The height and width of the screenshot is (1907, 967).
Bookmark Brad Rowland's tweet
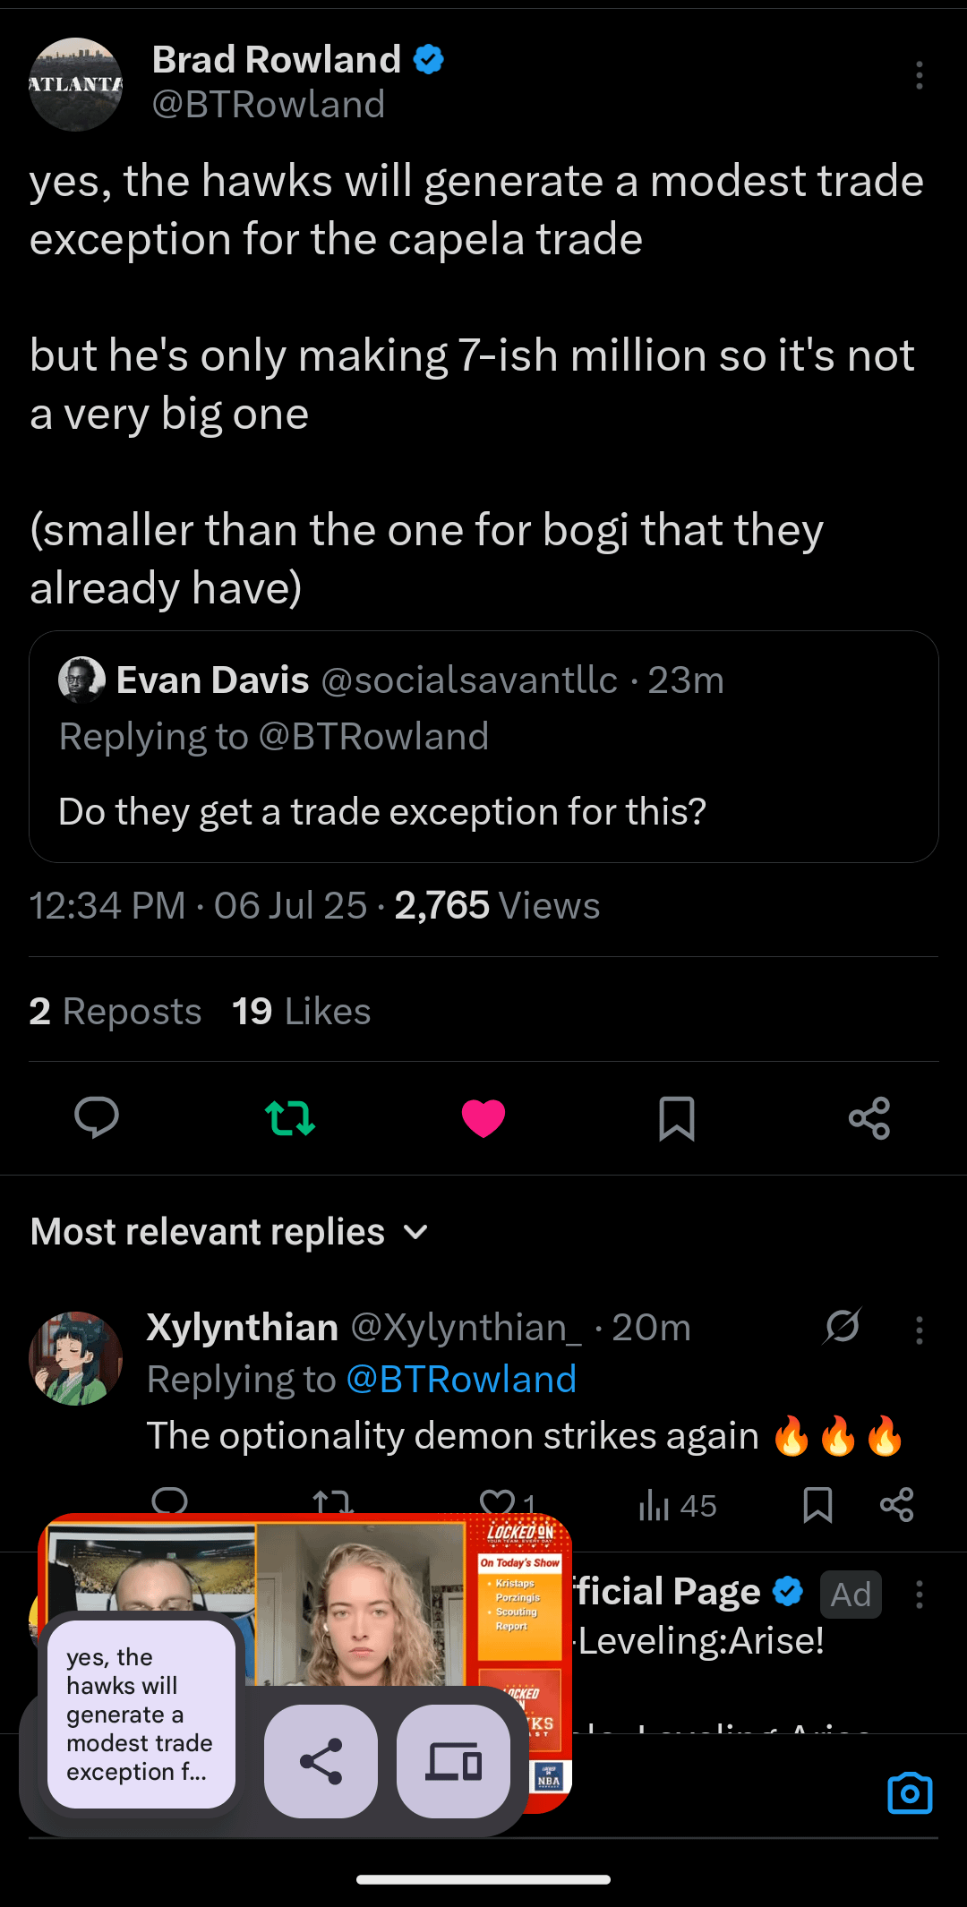[x=677, y=1118]
